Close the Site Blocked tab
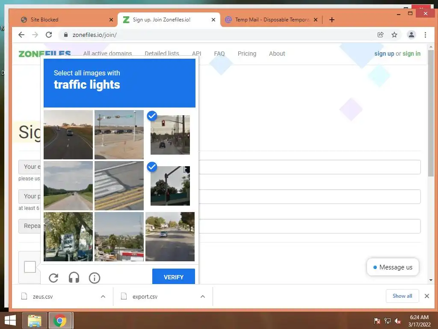Viewport: 438px width, 329px height. (x=111, y=20)
